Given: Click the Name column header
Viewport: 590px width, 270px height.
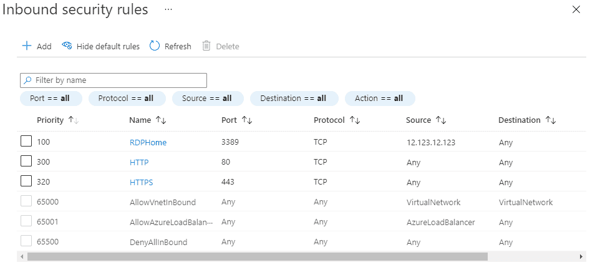Looking at the screenshot, I should (140, 120).
